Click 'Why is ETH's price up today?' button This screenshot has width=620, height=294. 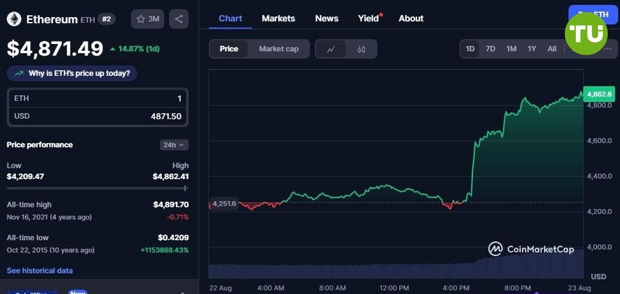pyautogui.click(x=72, y=73)
